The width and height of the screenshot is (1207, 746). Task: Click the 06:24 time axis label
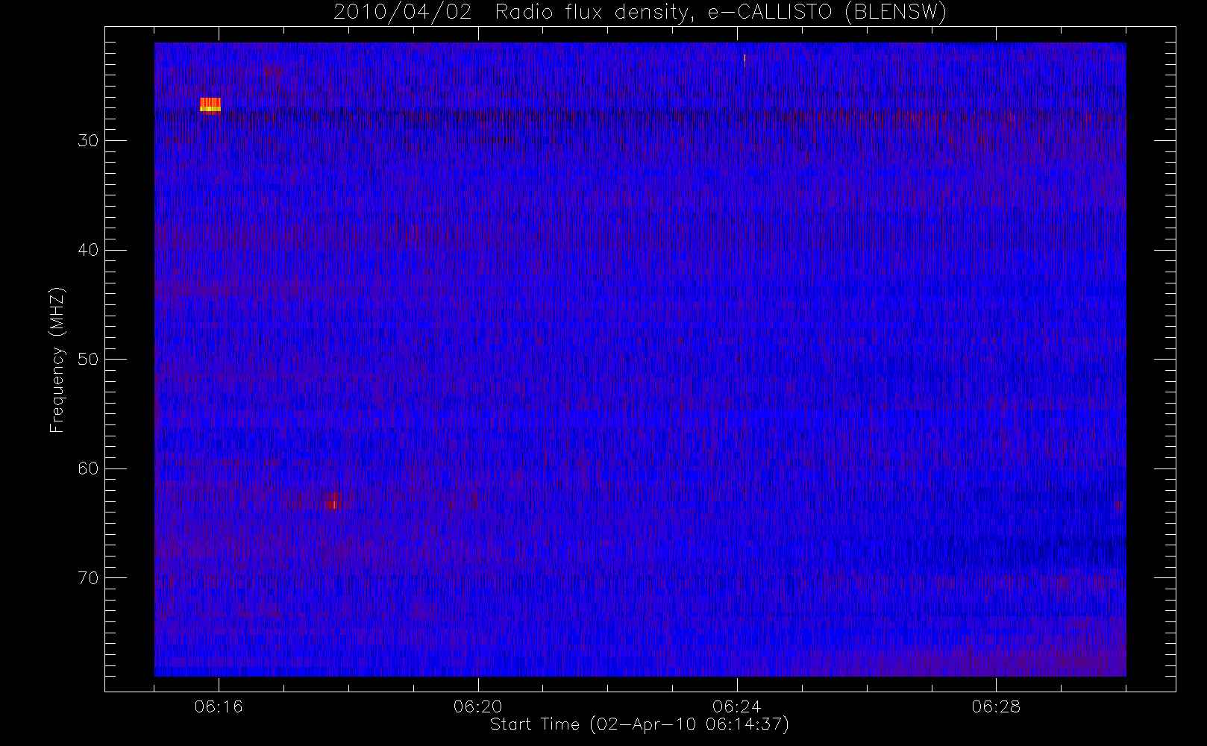tap(736, 706)
